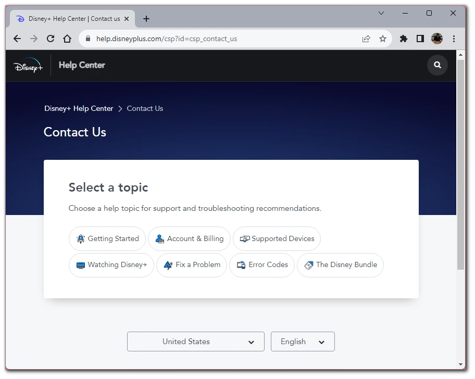Choose the Watching Disney+ topic
The width and height of the screenshot is (475, 379).
(x=111, y=265)
